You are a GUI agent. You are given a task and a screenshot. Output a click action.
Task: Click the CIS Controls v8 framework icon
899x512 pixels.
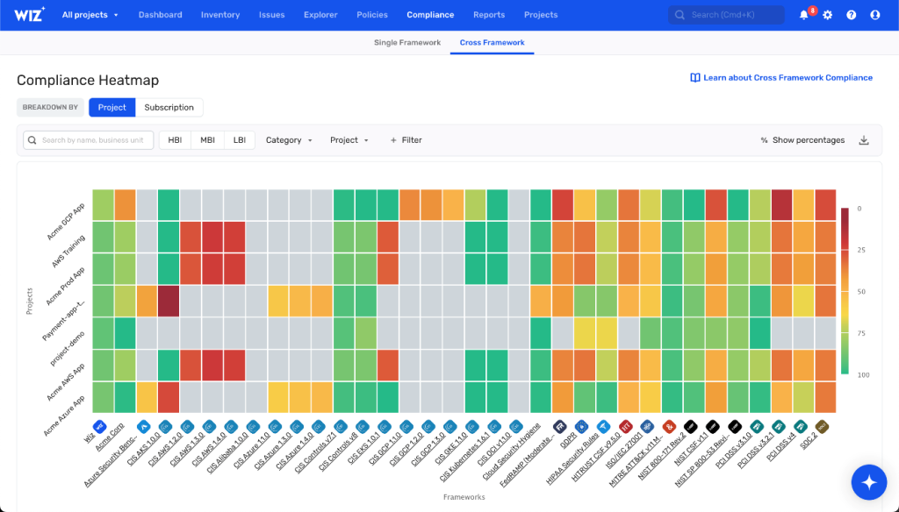[x=363, y=427]
